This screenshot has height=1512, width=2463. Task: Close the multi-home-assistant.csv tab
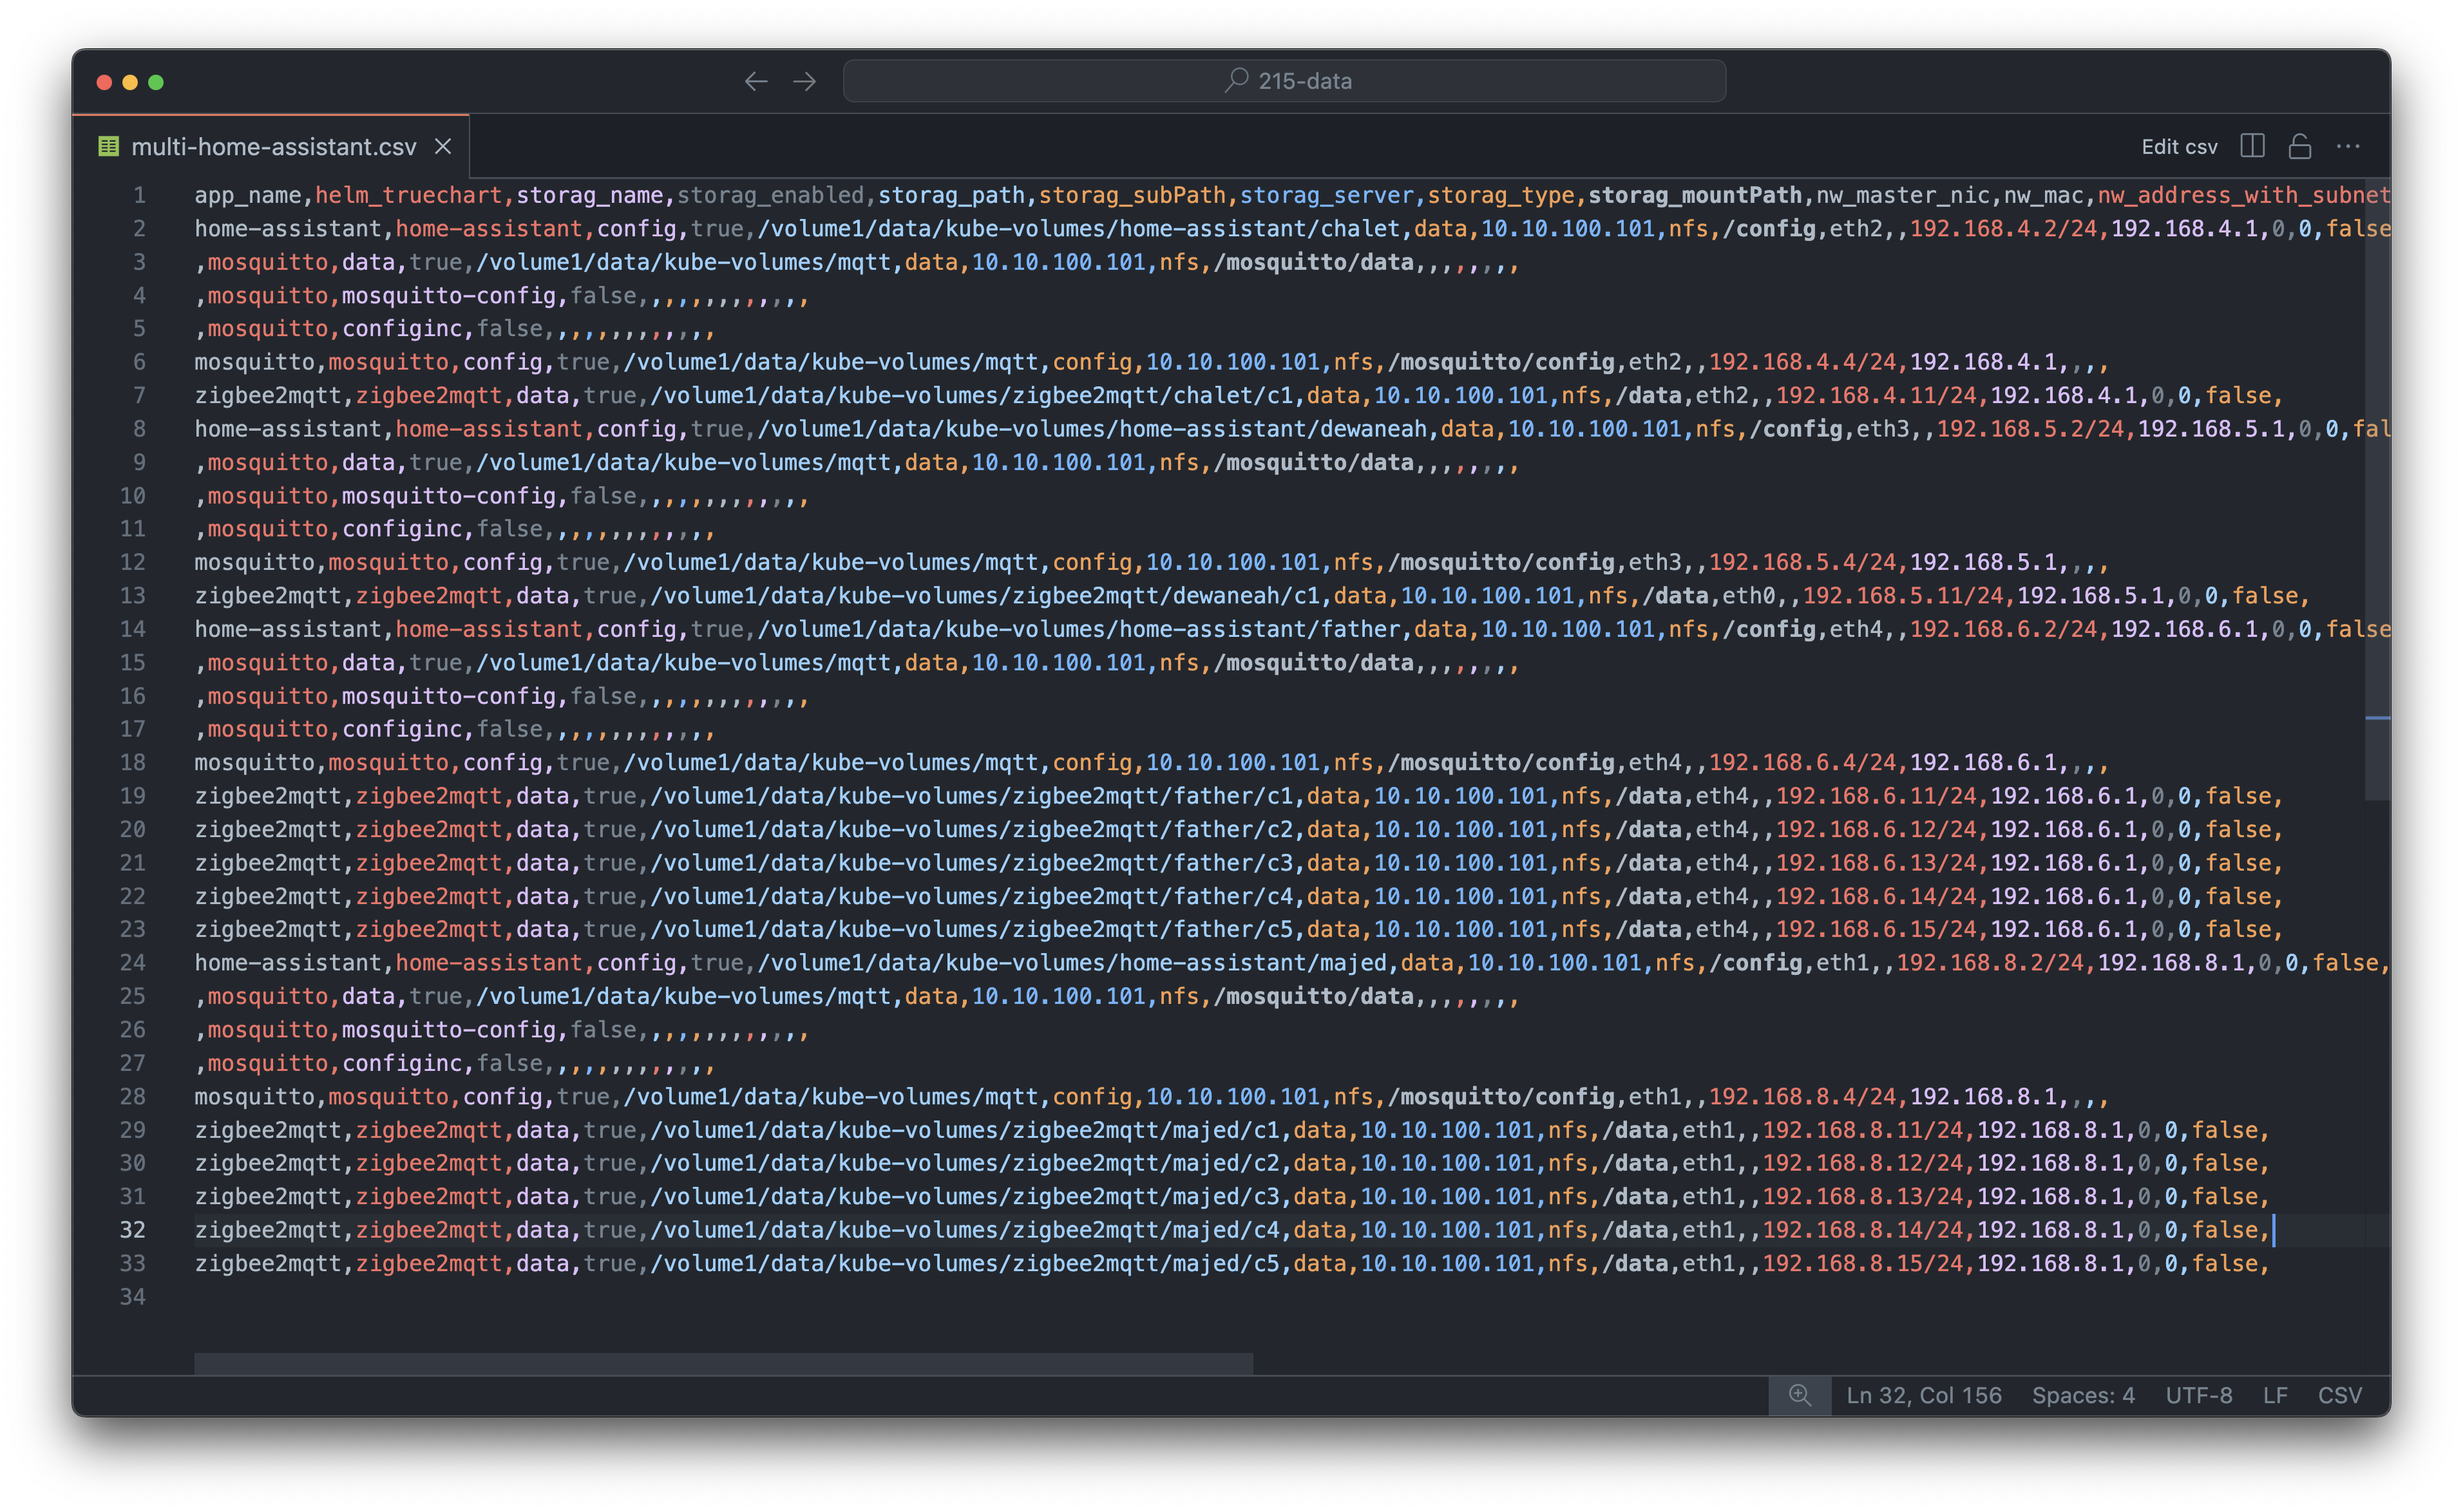443,147
